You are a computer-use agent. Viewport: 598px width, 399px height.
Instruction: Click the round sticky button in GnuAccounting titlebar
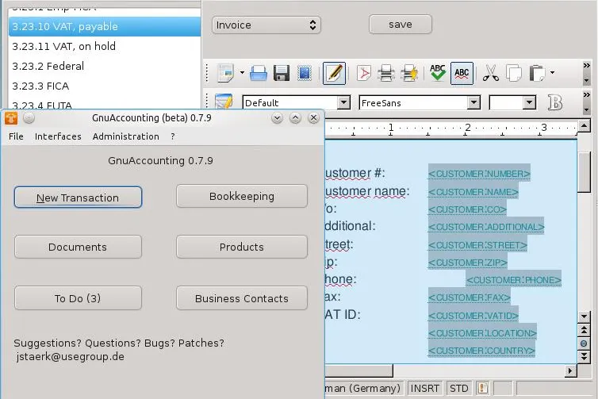[29, 118]
